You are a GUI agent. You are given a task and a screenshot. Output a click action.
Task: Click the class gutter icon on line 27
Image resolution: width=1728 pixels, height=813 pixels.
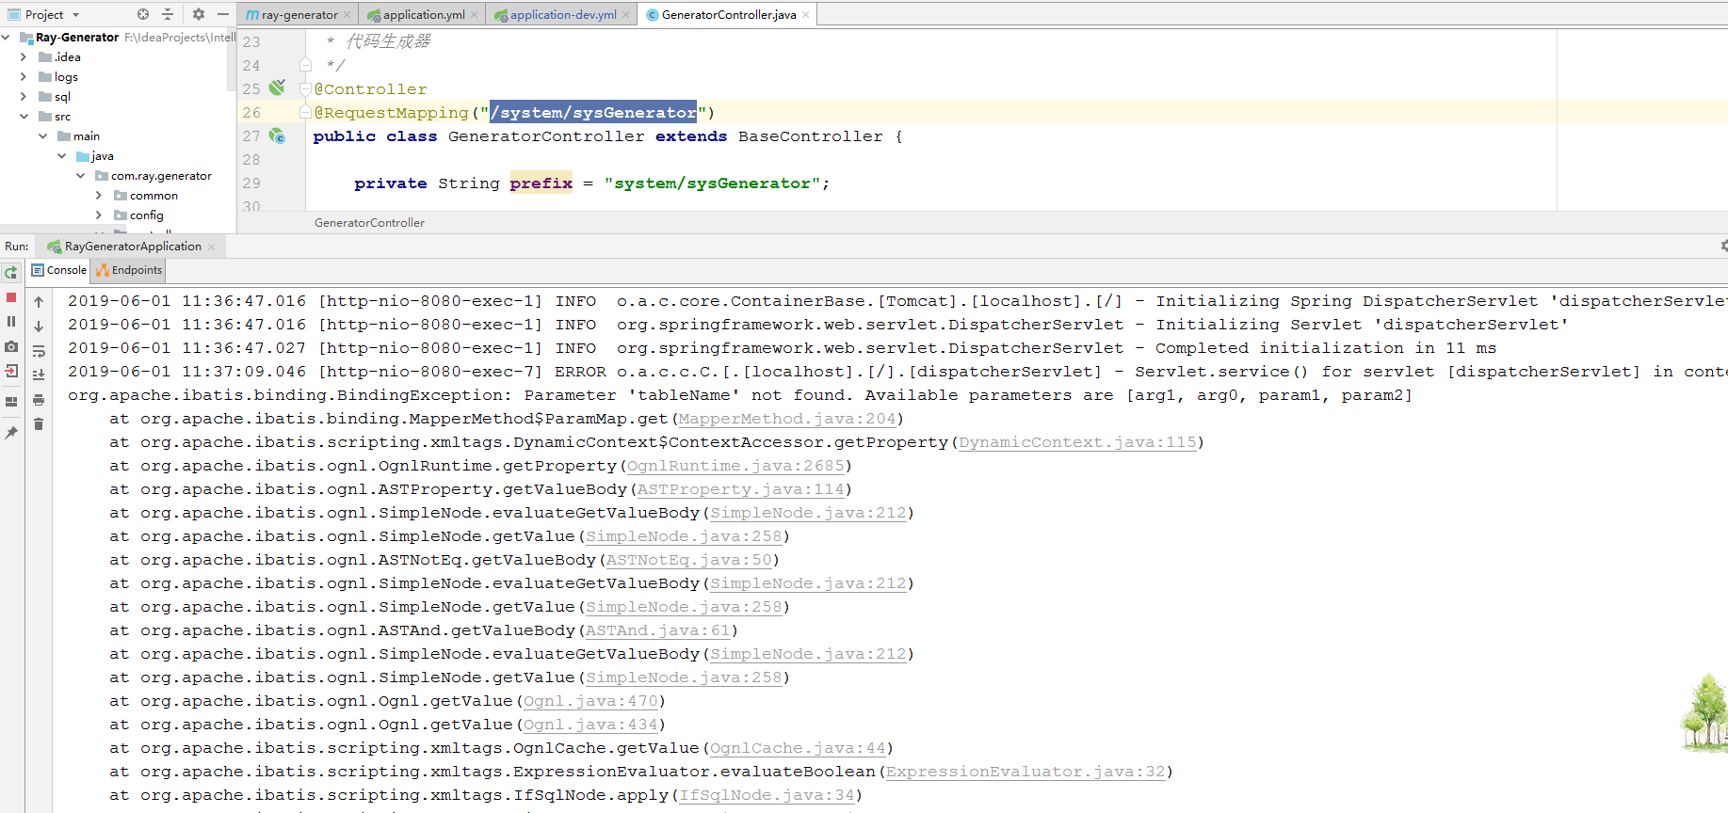tap(277, 135)
